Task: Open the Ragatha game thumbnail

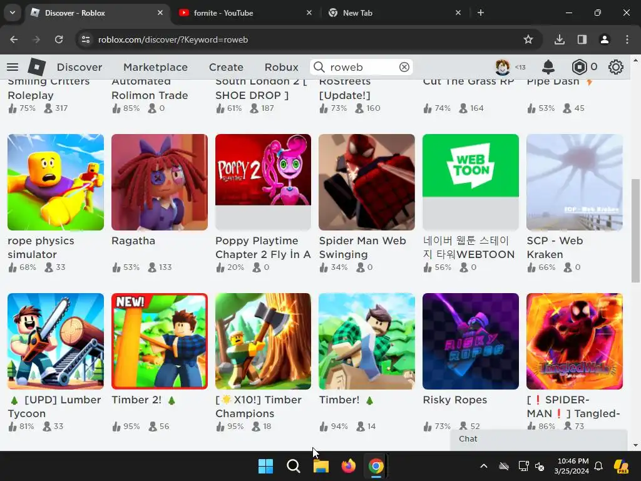Action: pyautogui.click(x=160, y=182)
